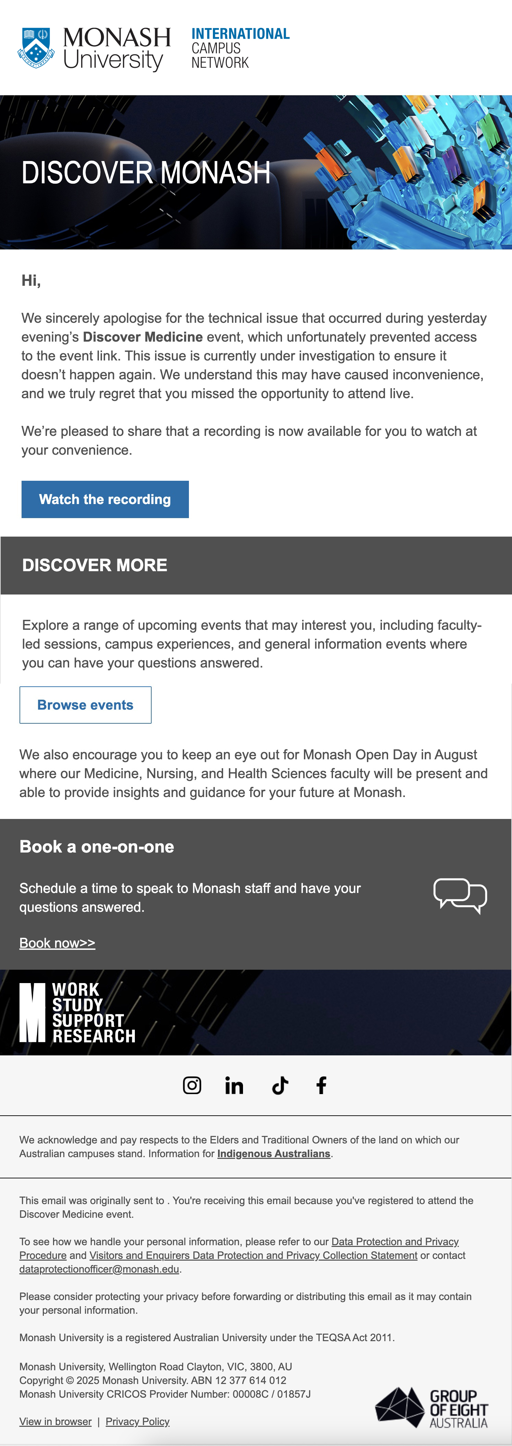Viewport: 512px width, 1446px height.
Task: Open the Facebook social icon
Action: 321,1085
